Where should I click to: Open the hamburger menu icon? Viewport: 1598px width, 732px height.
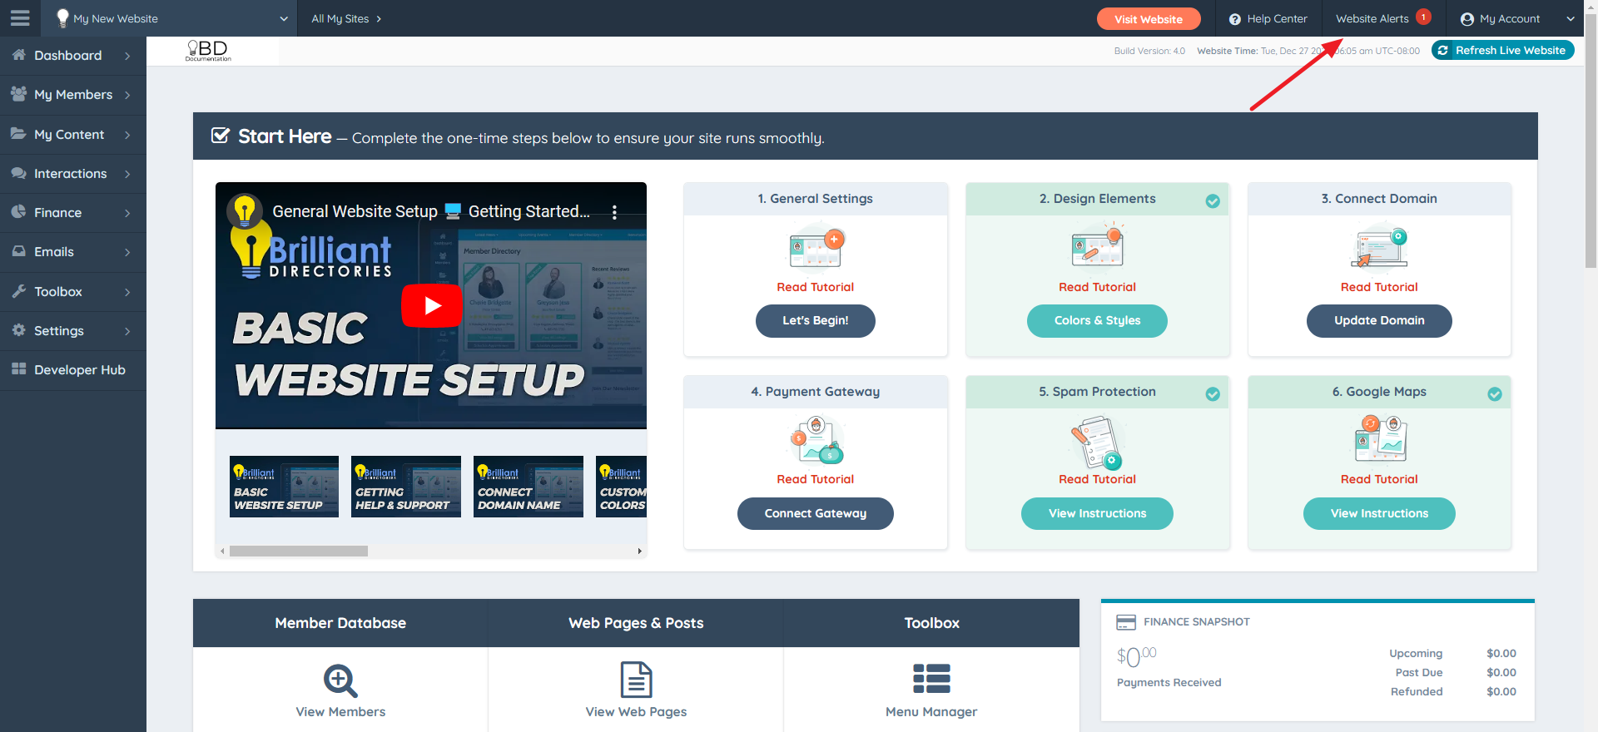[x=20, y=17]
